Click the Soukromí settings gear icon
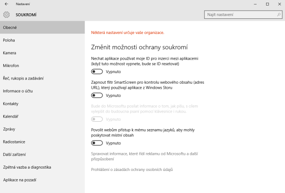 tap(6, 15)
